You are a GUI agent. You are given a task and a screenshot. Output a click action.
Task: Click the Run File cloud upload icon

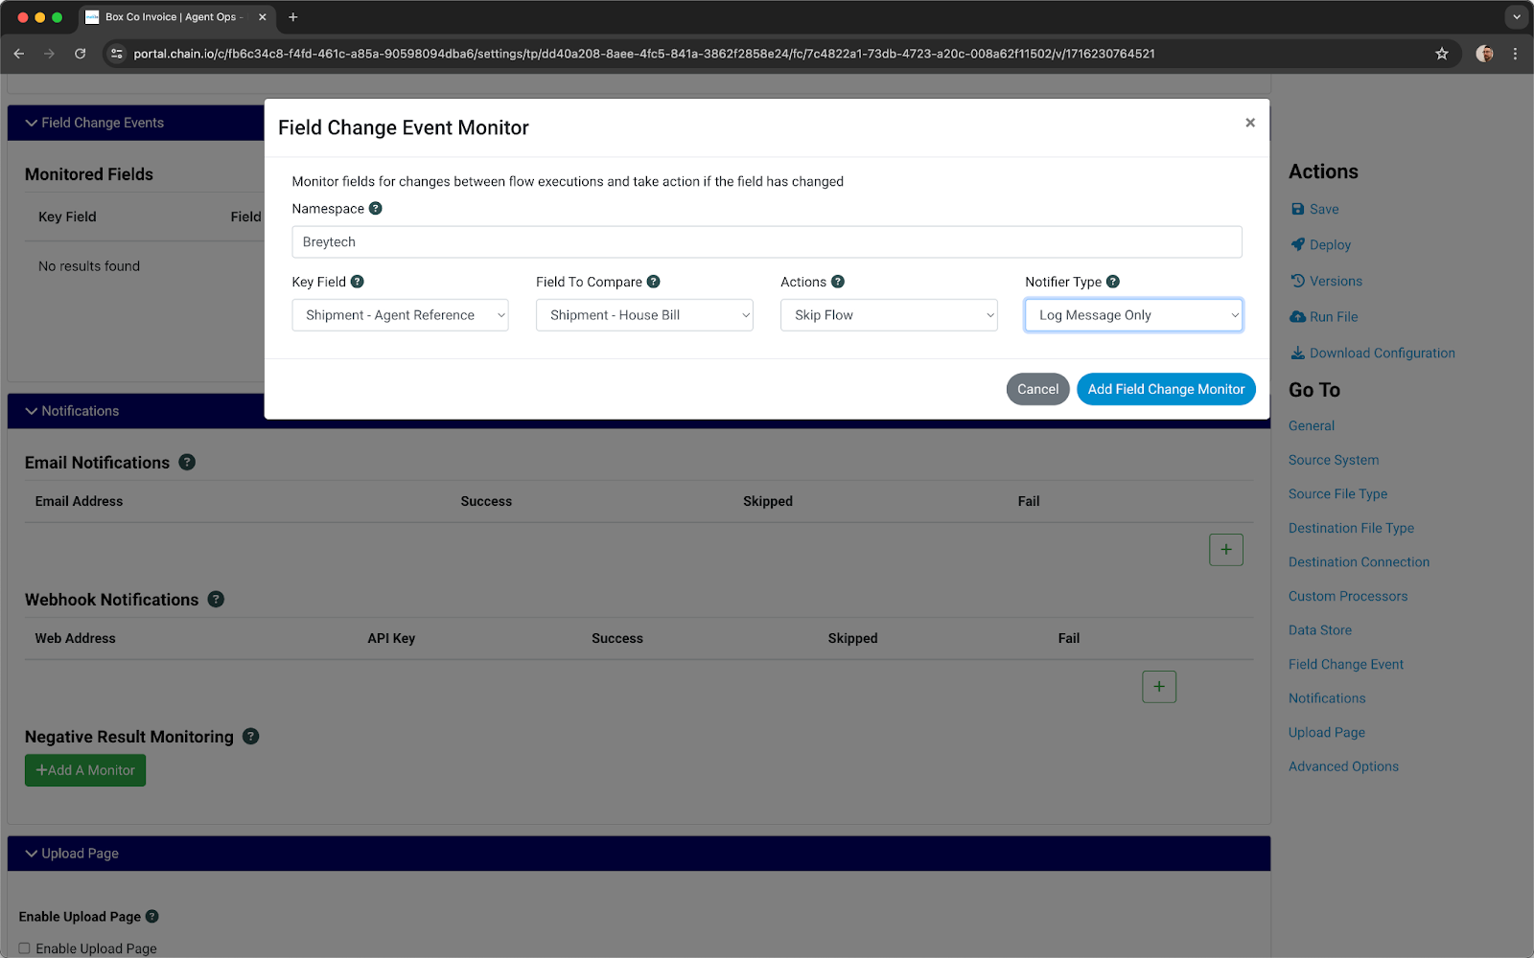[x=1297, y=316]
